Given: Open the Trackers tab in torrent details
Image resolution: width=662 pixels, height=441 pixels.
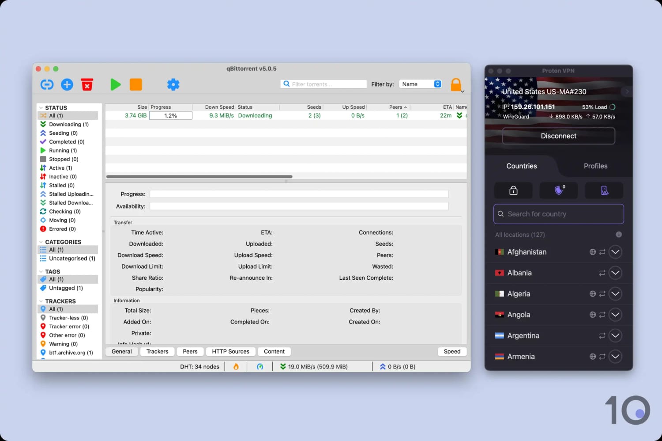Looking at the screenshot, I should (157, 351).
